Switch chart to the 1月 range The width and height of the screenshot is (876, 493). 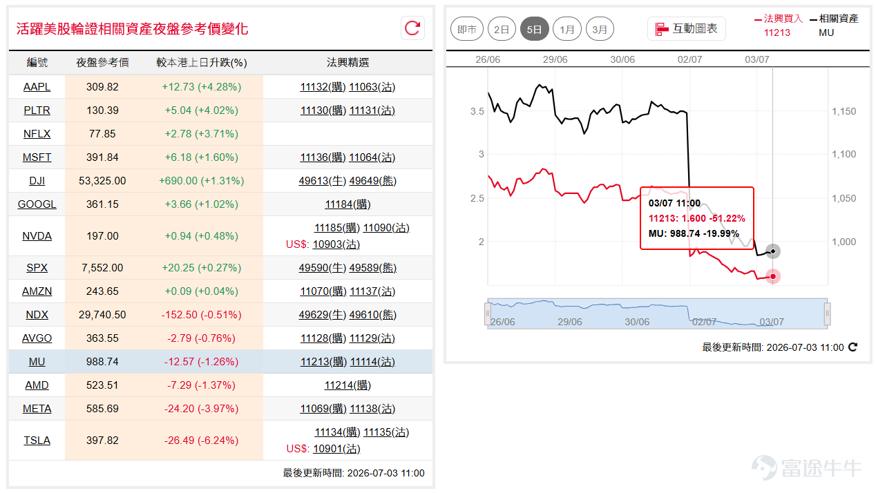567,29
